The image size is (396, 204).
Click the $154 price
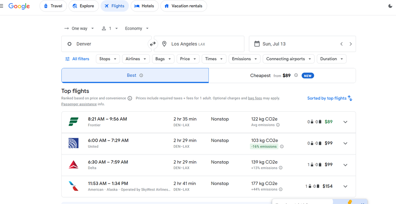pos(327,186)
